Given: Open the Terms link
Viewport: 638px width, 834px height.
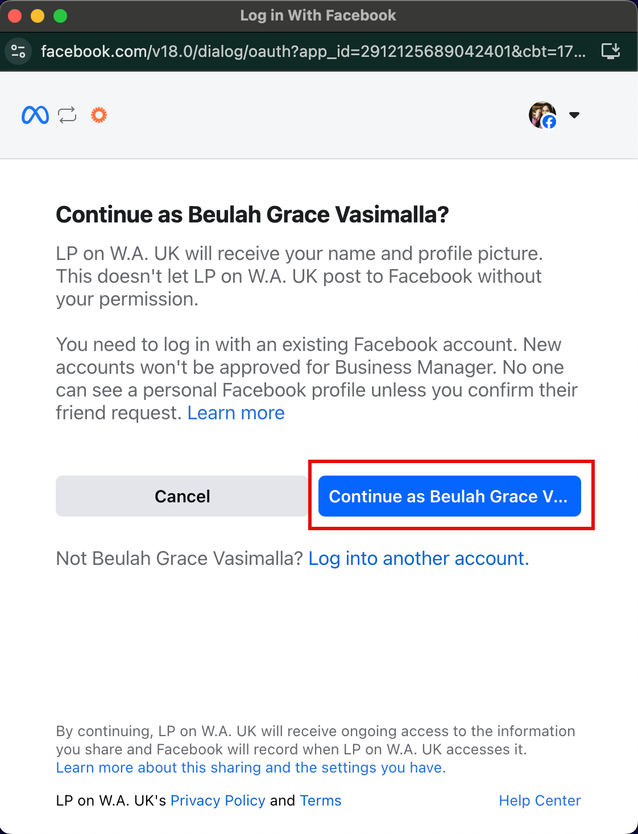Looking at the screenshot, I should coord(321,800).
